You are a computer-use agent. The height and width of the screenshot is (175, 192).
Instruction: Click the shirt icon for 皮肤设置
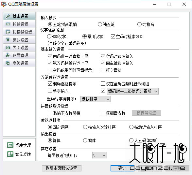click(x=8, y=40)
